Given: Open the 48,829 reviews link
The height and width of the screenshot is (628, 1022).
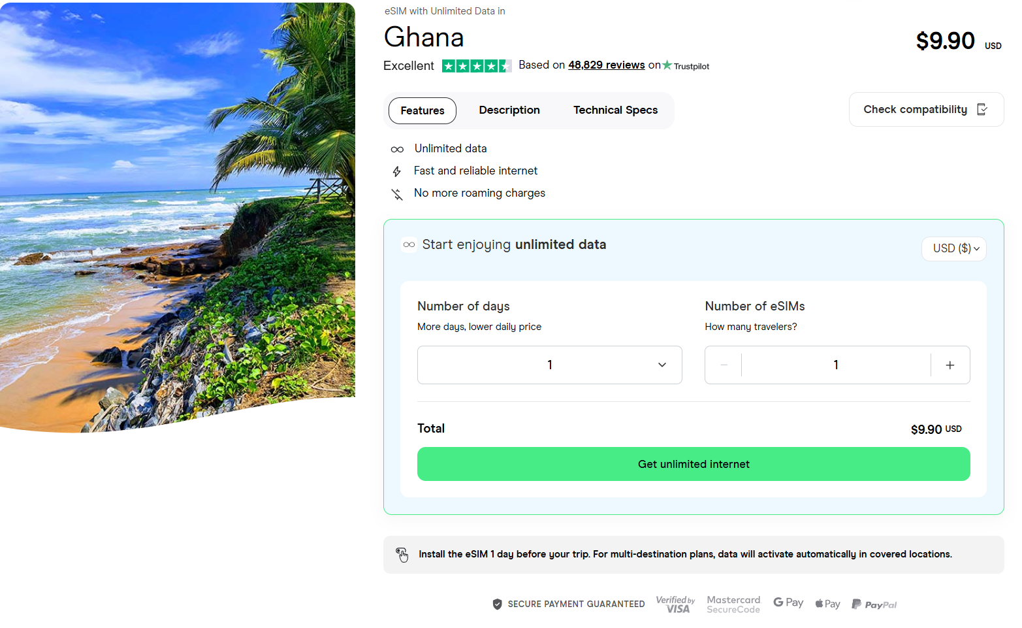Looking at the screenshot, I should [606, 65].
